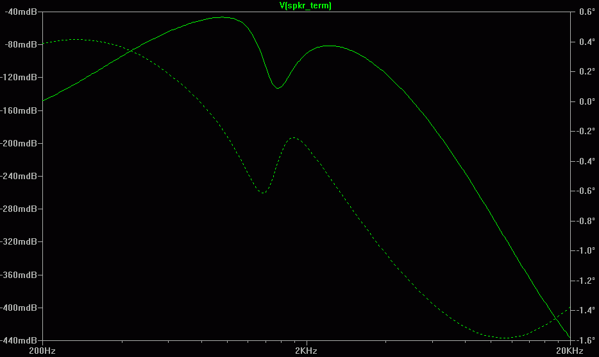Click the -160mdB left axis label

(19, 110)
